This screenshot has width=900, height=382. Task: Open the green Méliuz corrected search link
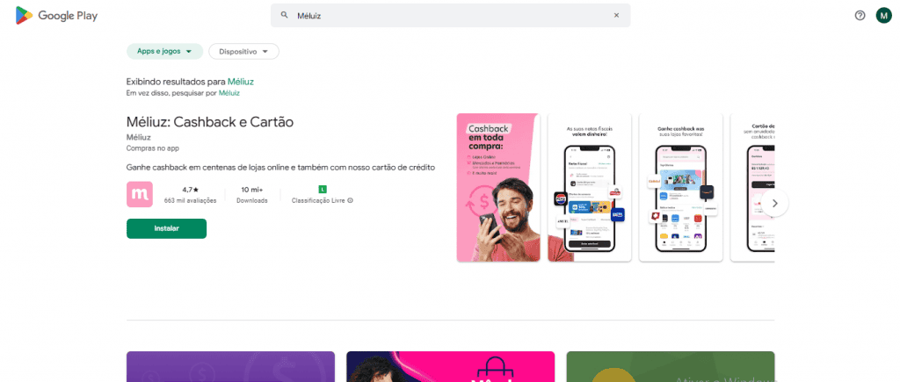point(241,82)
